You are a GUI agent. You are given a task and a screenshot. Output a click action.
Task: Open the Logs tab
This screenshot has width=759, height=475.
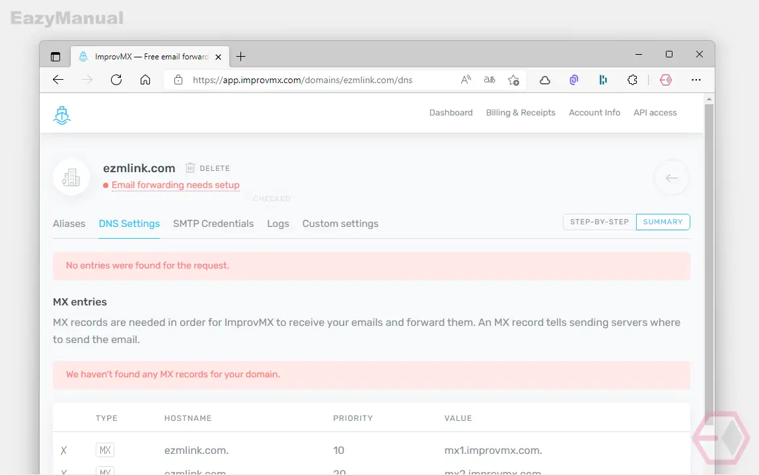point(278,224)
